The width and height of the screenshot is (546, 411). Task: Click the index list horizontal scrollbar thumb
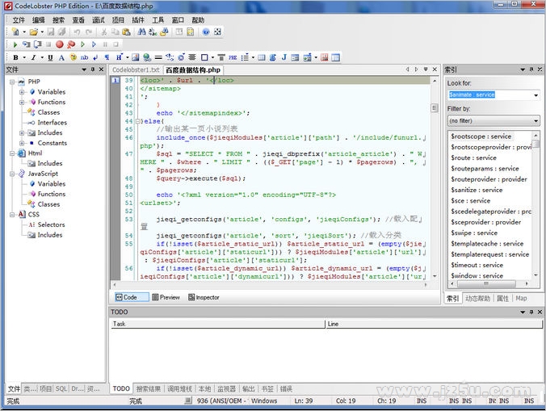pos(486,283)
